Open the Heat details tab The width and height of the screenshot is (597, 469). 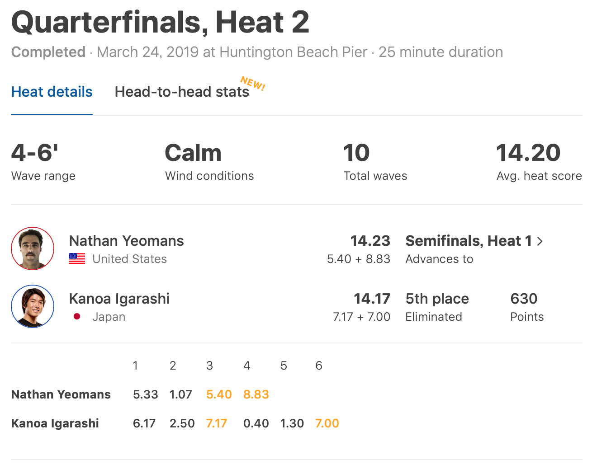coord(52,92)
